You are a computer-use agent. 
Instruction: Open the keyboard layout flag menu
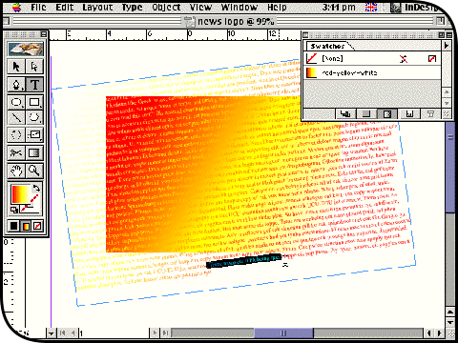pyautogui.click(x=371, y=8)
